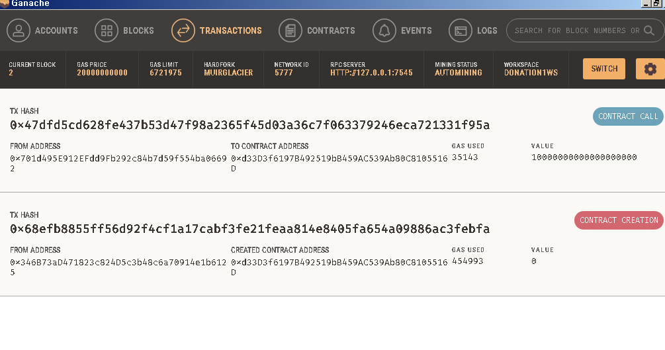Open the Accounts person icon
Viewport: 665px width, 350px height.
click(x=19, y=30)
